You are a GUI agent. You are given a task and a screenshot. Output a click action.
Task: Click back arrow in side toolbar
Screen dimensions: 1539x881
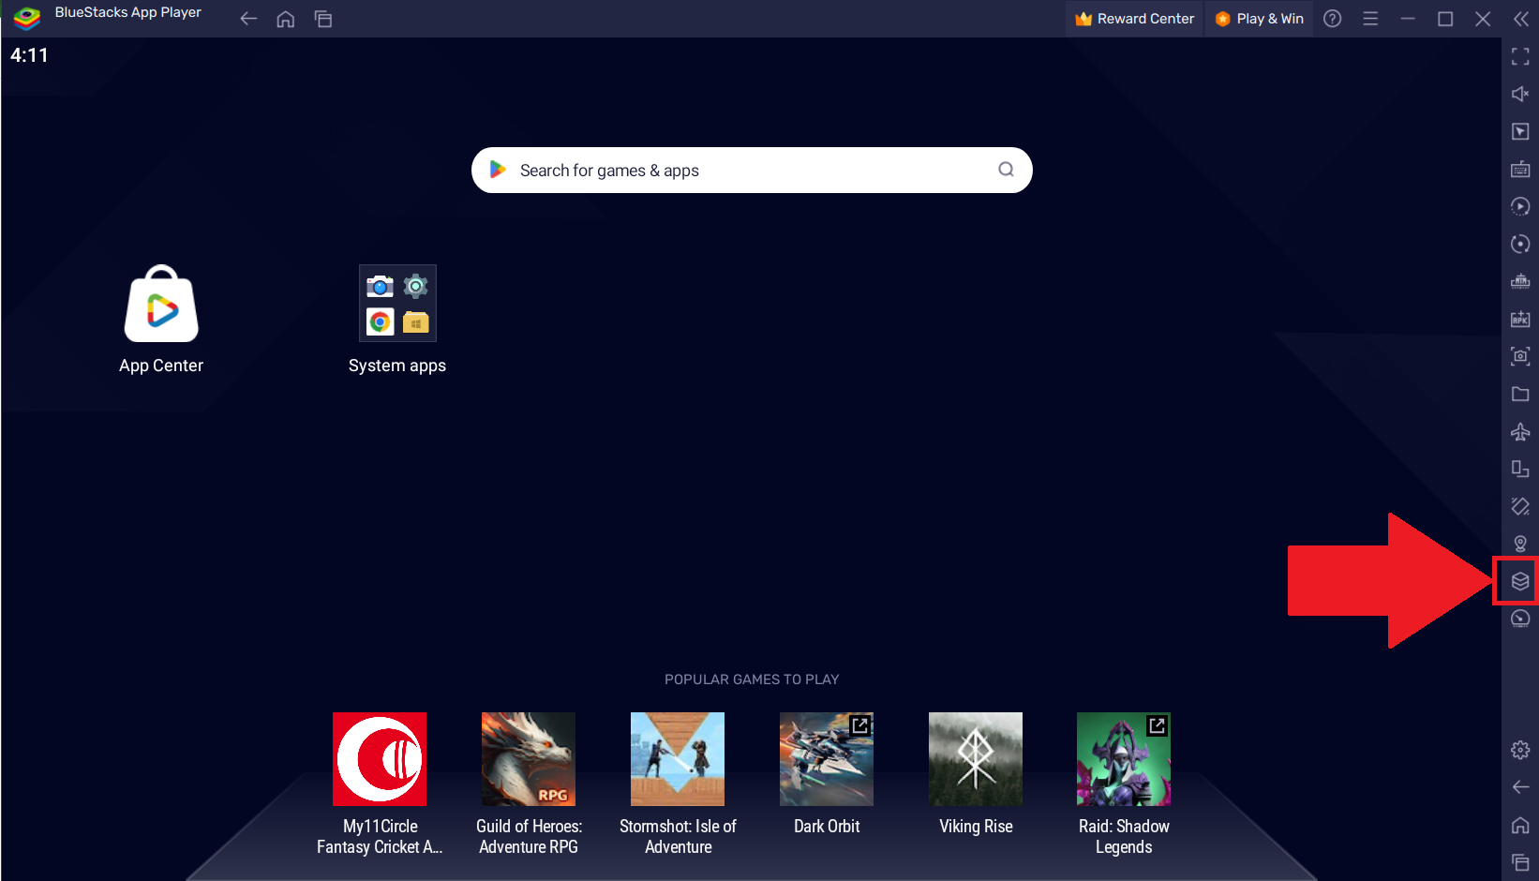1520,787
